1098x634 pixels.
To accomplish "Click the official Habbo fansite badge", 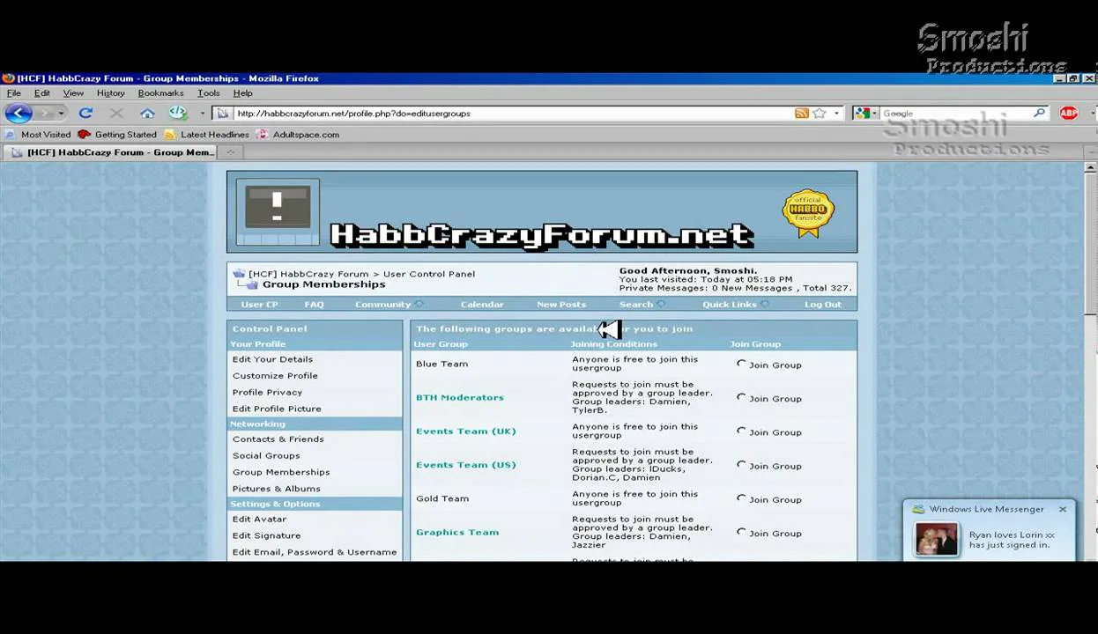I will click(808, 213).
